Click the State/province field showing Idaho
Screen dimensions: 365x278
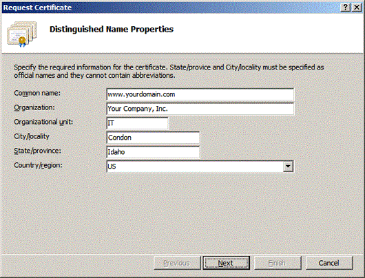pos(153,152)
